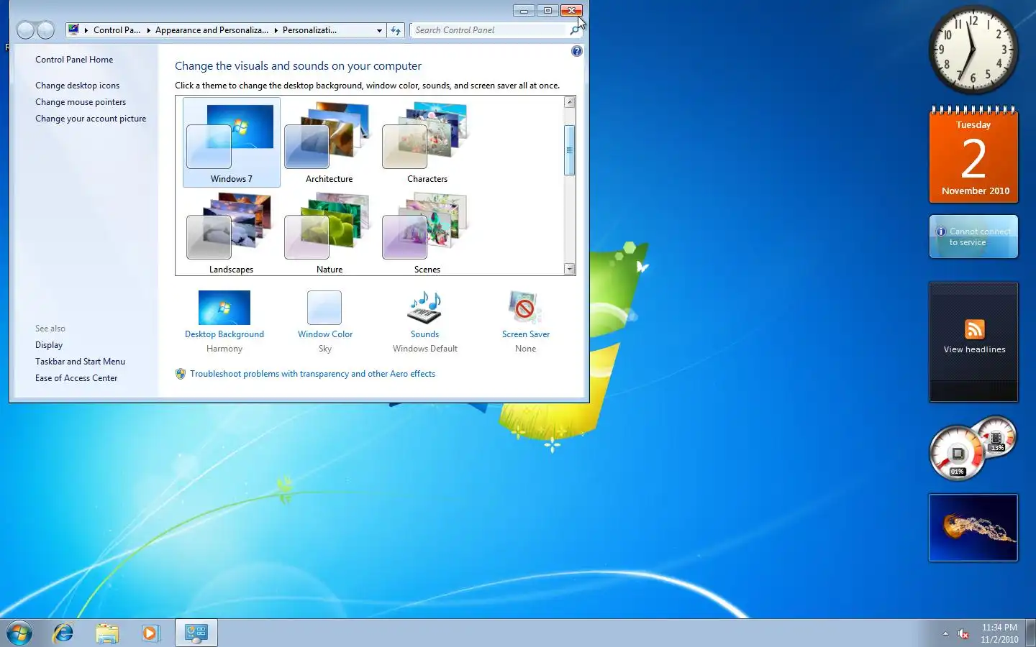
Task: Click Control Panel taskbar button
Action: click(x=196, y=633)
